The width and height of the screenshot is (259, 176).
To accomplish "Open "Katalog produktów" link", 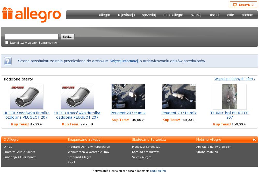I will tap(145, 152).
